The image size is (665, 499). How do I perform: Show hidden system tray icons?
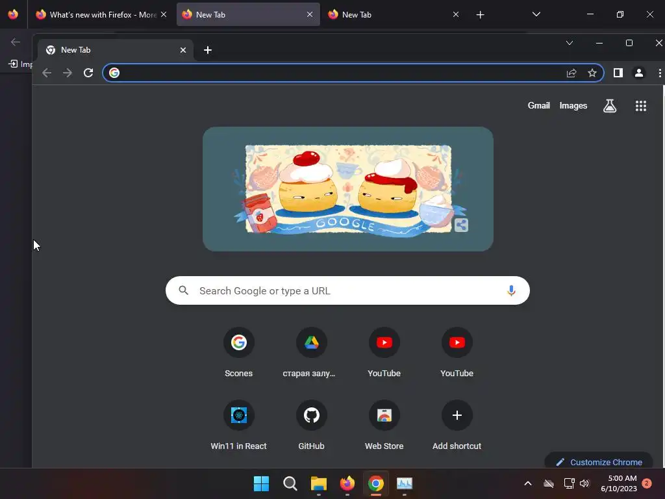click(528, 483)
